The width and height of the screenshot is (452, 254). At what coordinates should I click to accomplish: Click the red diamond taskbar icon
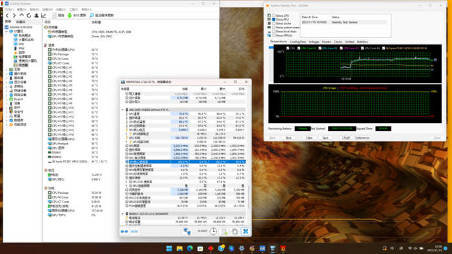pos(211,248)
